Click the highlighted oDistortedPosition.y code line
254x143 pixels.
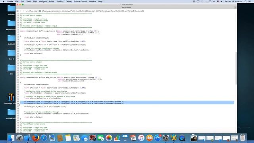pos(74,103)
